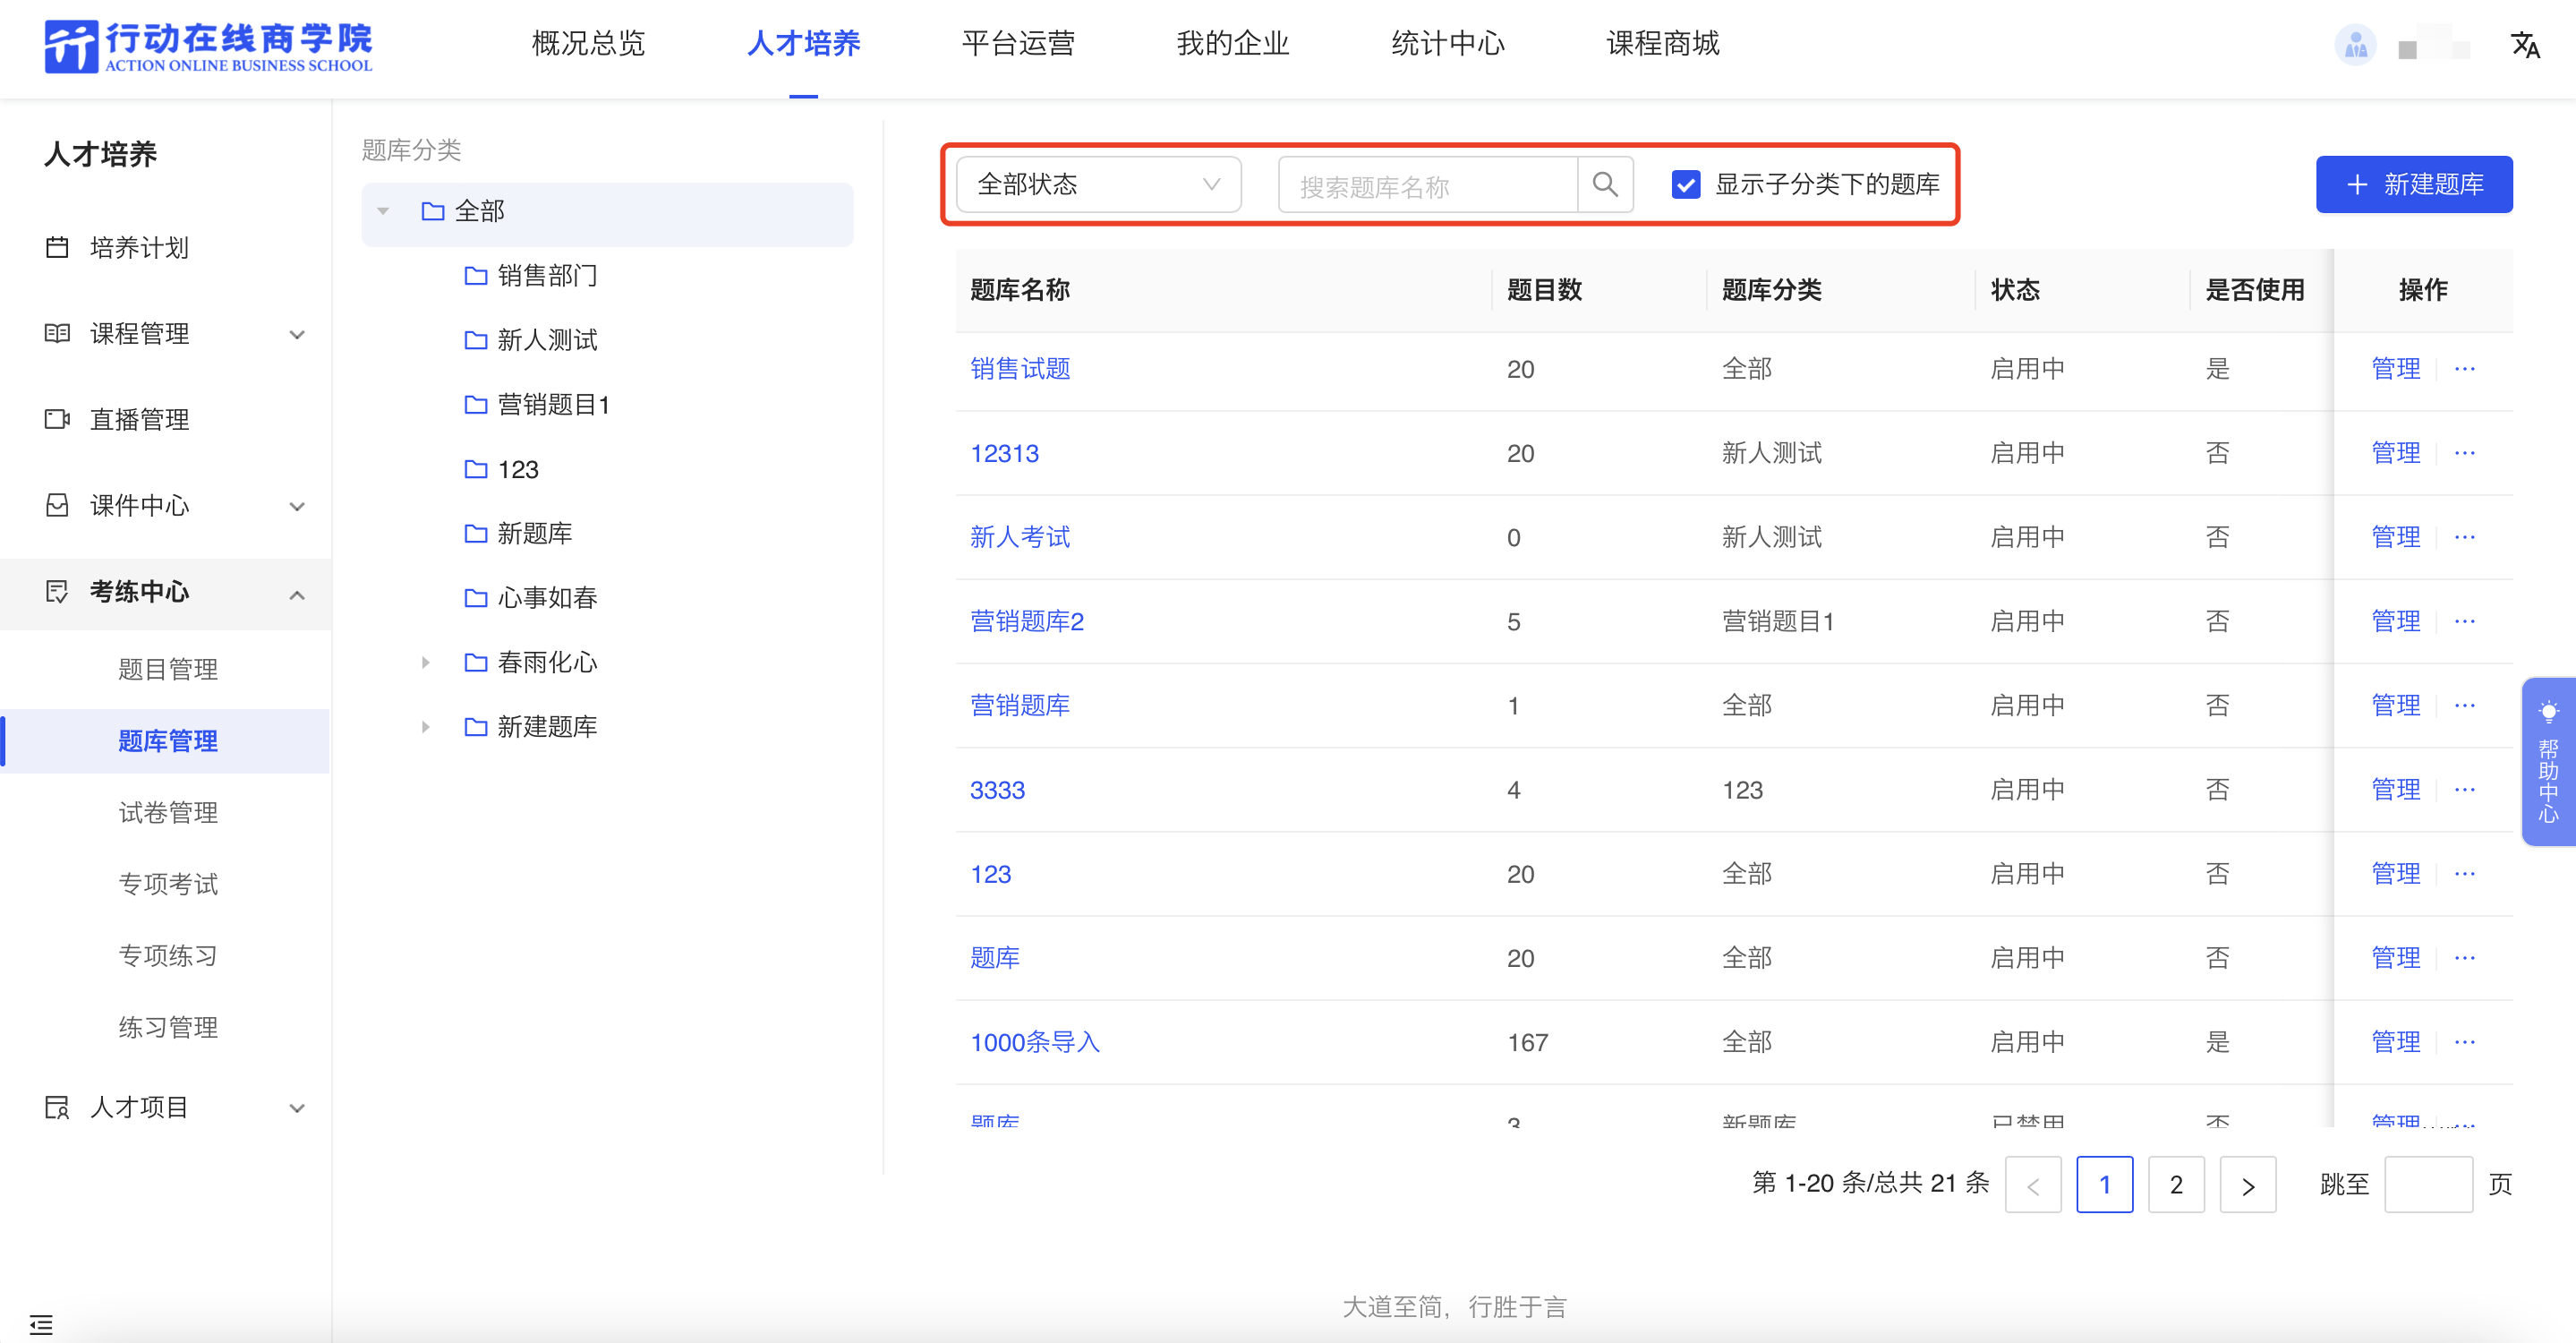This screenshot has height=1343, width=2576.
Task: Click the 心事如春 folder icon
Action: pos(476,598)
